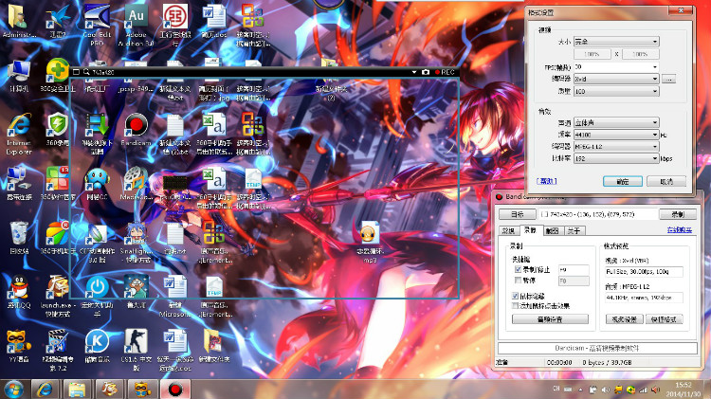
Task: Toggle the checkbox beside the 742x420 target text
Action: [544, 214]
